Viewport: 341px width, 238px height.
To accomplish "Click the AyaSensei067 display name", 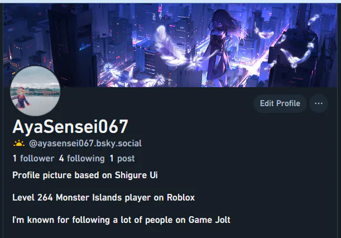I will point(70,126).
